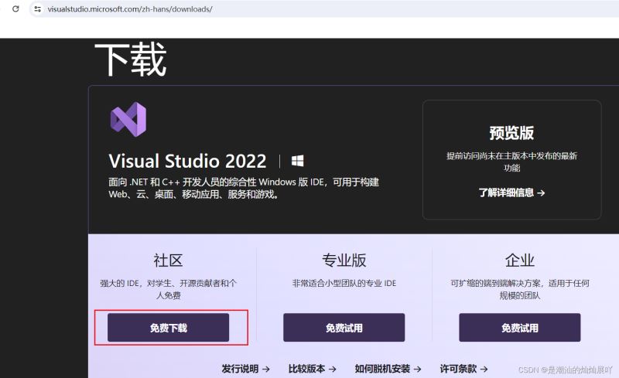The height and width of the screenshot is (378, 619).
Task: Select the 企业 edition heading
Action: 519,260
